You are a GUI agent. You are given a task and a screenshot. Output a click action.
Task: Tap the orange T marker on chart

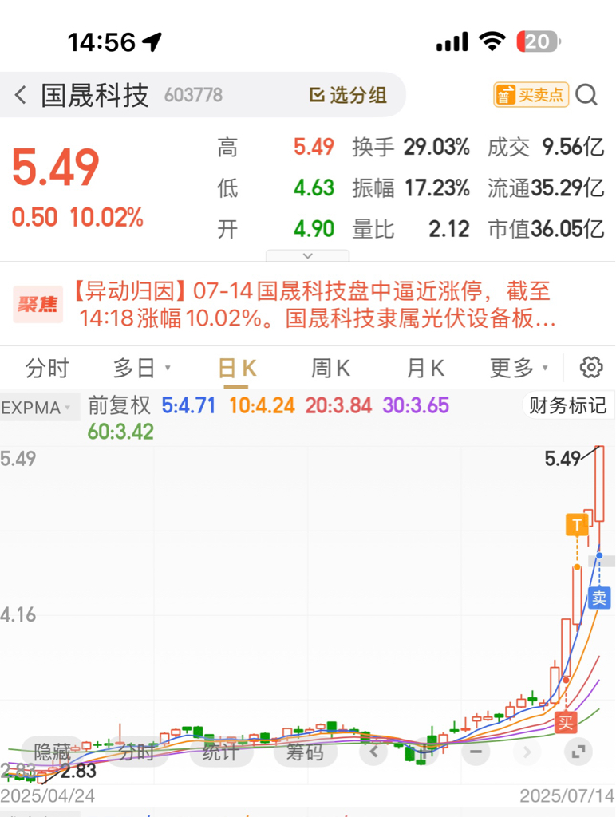(x=577, y=525)
